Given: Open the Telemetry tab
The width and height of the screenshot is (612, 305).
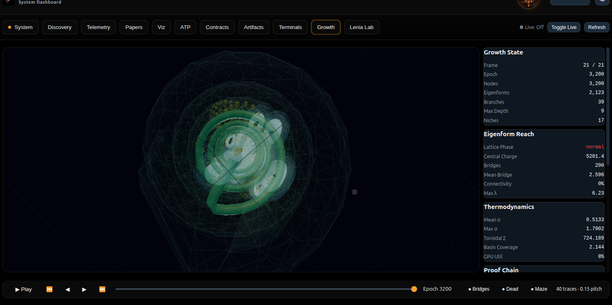Looking at the screenshot, I should click(98, 27).
